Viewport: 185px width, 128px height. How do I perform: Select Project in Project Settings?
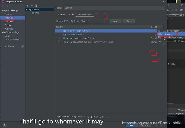pos(8,14)
